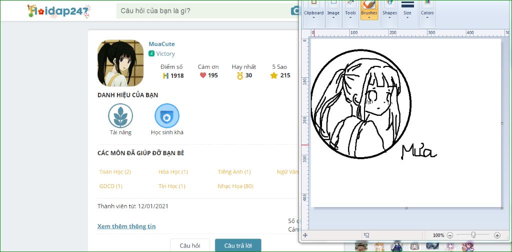Click the 'Thành viên từ: 12/01/2021' text

(133, 206)
